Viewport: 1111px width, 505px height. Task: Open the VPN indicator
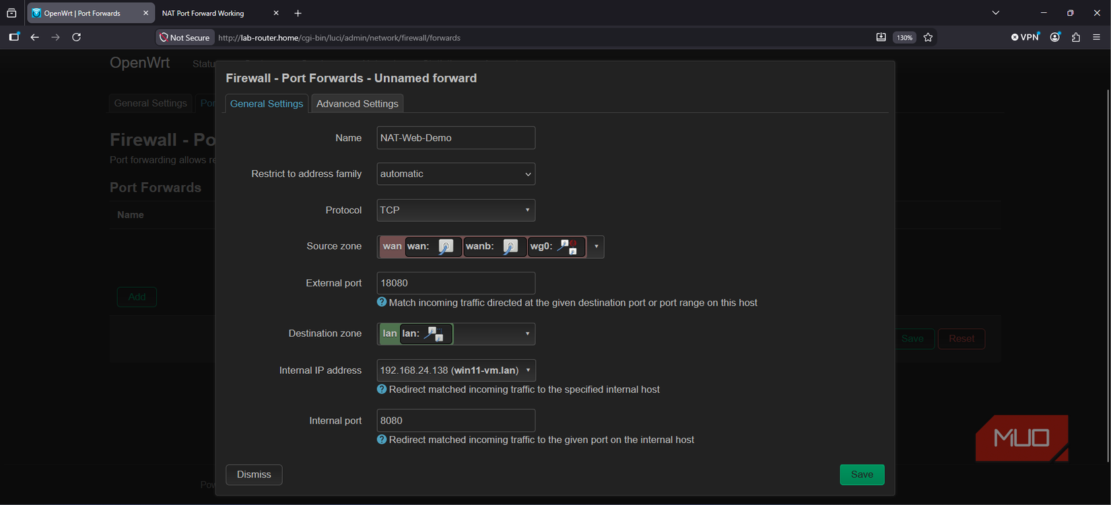coord(1025,38)
